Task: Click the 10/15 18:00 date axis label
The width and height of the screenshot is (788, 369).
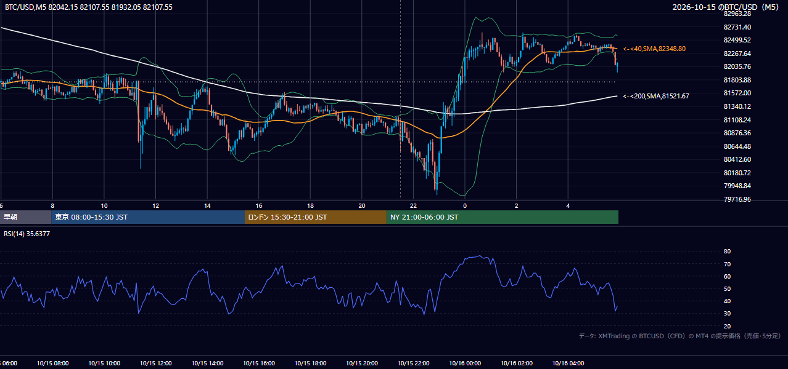Action: 310,363
